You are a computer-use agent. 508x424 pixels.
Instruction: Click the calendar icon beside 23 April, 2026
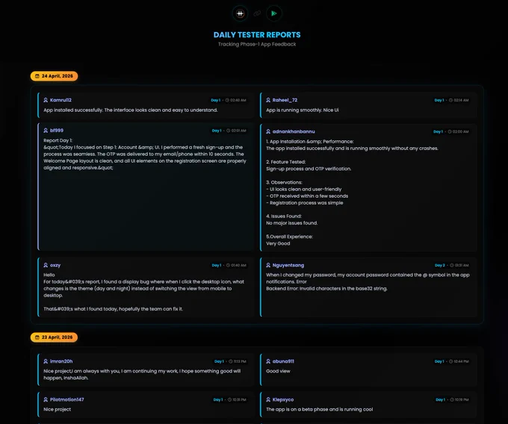(x=37, y=337)
